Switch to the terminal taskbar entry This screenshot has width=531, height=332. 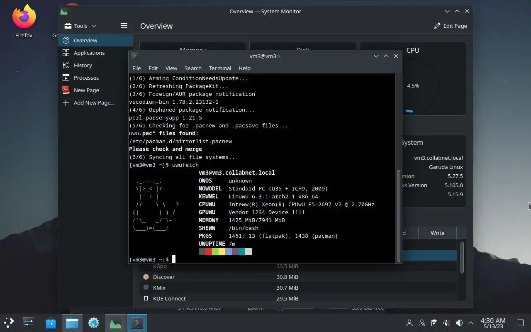(x=137, y=322)
